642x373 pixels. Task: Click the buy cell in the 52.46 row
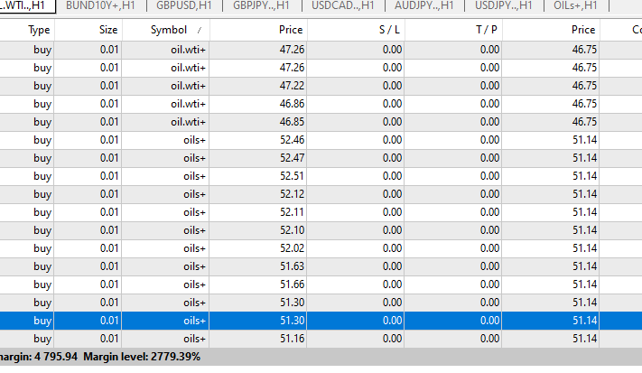(x=42, y=140)
